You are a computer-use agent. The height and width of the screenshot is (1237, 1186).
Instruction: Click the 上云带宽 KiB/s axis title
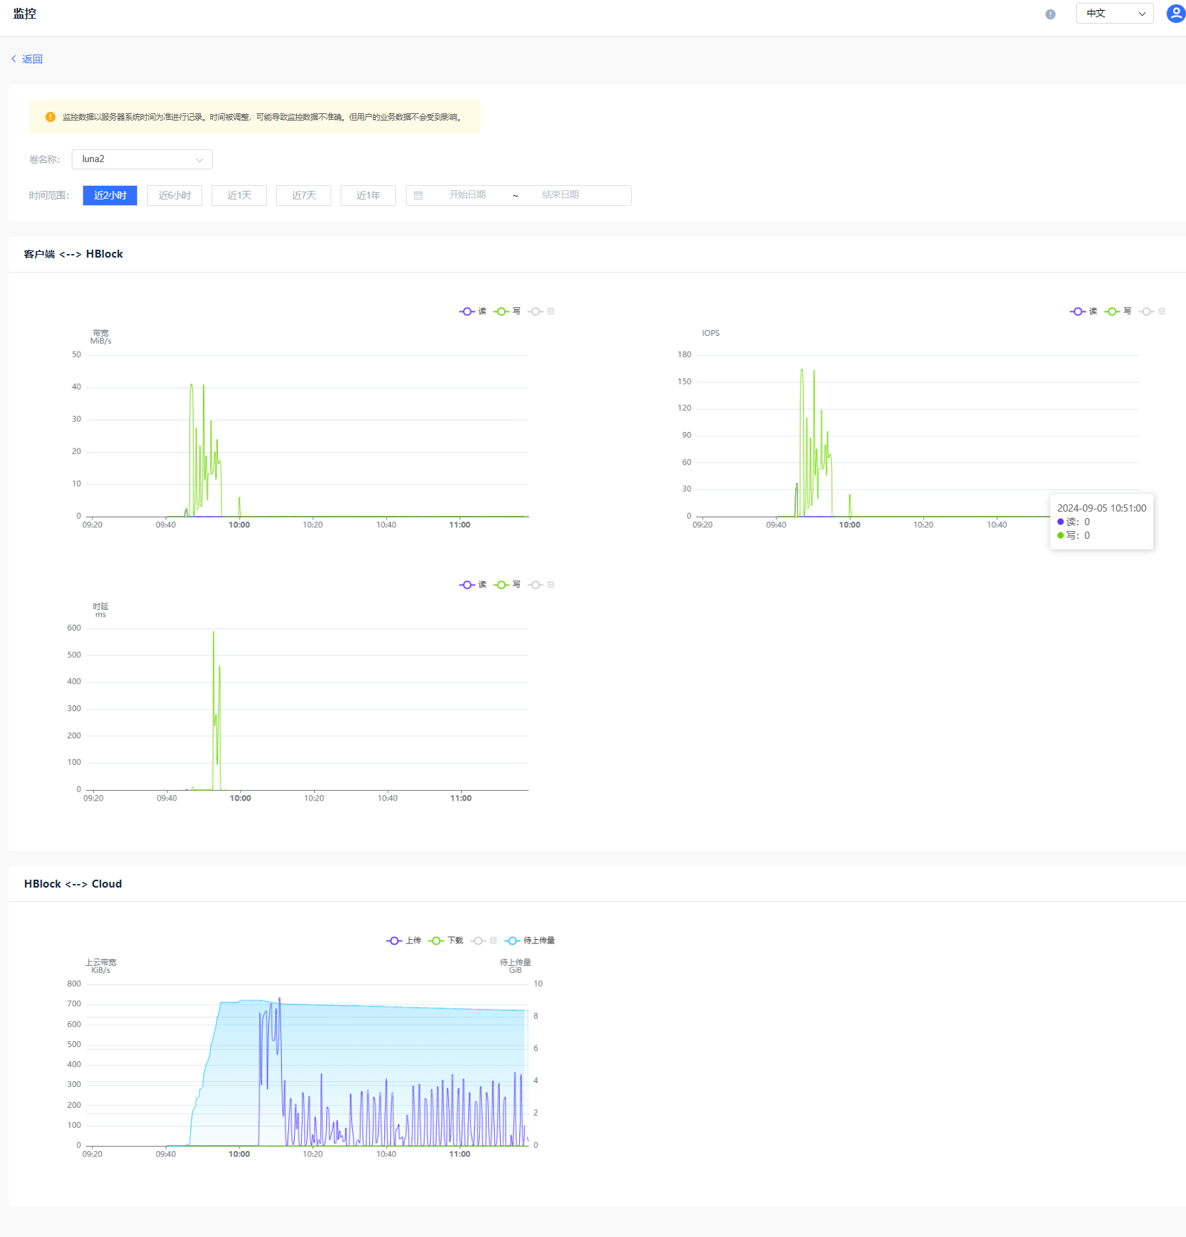click(x=100, y=966)
